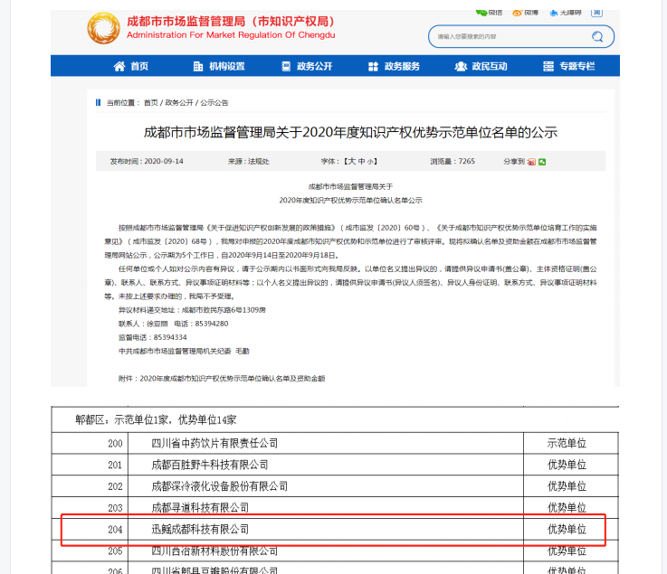Open the accessibility (无障碍) link
This screenshot has height=574, width=667.
566,14
